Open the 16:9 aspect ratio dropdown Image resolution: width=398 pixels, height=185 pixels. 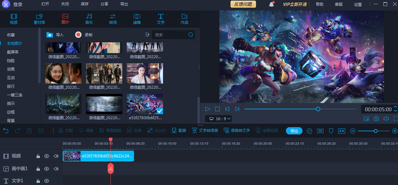218,119
